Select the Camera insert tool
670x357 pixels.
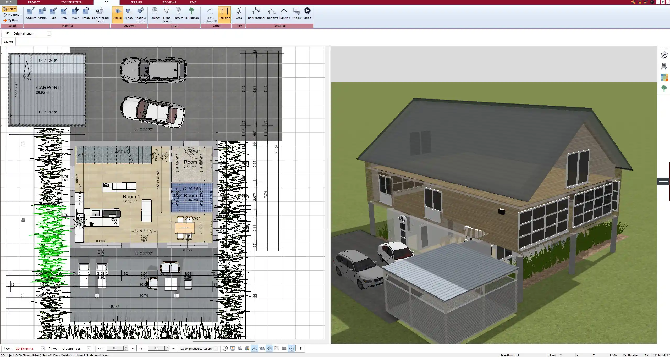[179, 14]
